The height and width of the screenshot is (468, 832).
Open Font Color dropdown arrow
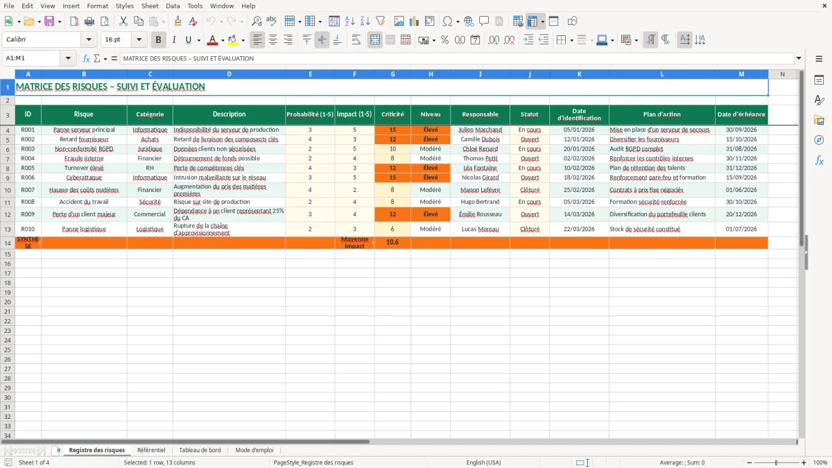click(x=223, y=40)
